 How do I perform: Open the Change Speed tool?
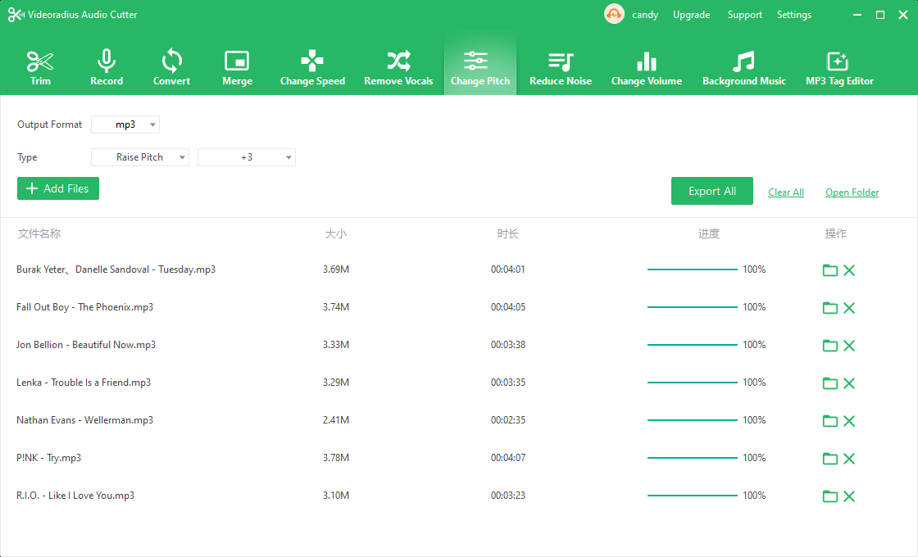pos(312,69)
